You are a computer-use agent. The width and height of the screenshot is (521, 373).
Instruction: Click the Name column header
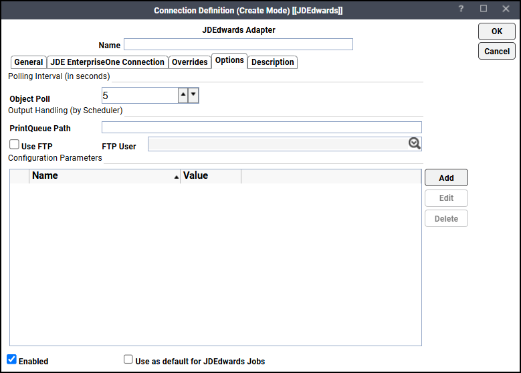(104, 176)
